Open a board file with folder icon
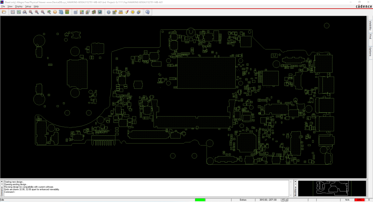Viewport: 373px width, 202px height. click(x=4, y=12)
